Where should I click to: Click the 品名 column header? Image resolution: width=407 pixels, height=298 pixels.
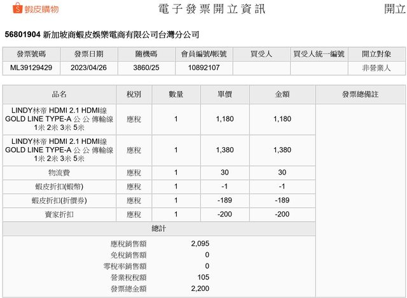click(x=59, y=94)
